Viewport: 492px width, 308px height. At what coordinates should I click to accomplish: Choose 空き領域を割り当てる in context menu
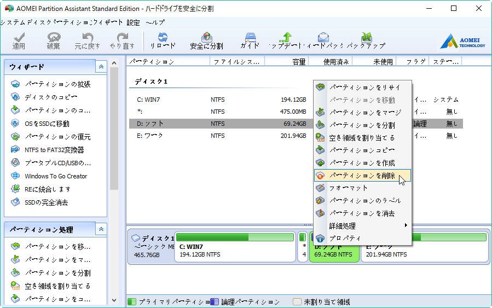click(x=363, y=137)
